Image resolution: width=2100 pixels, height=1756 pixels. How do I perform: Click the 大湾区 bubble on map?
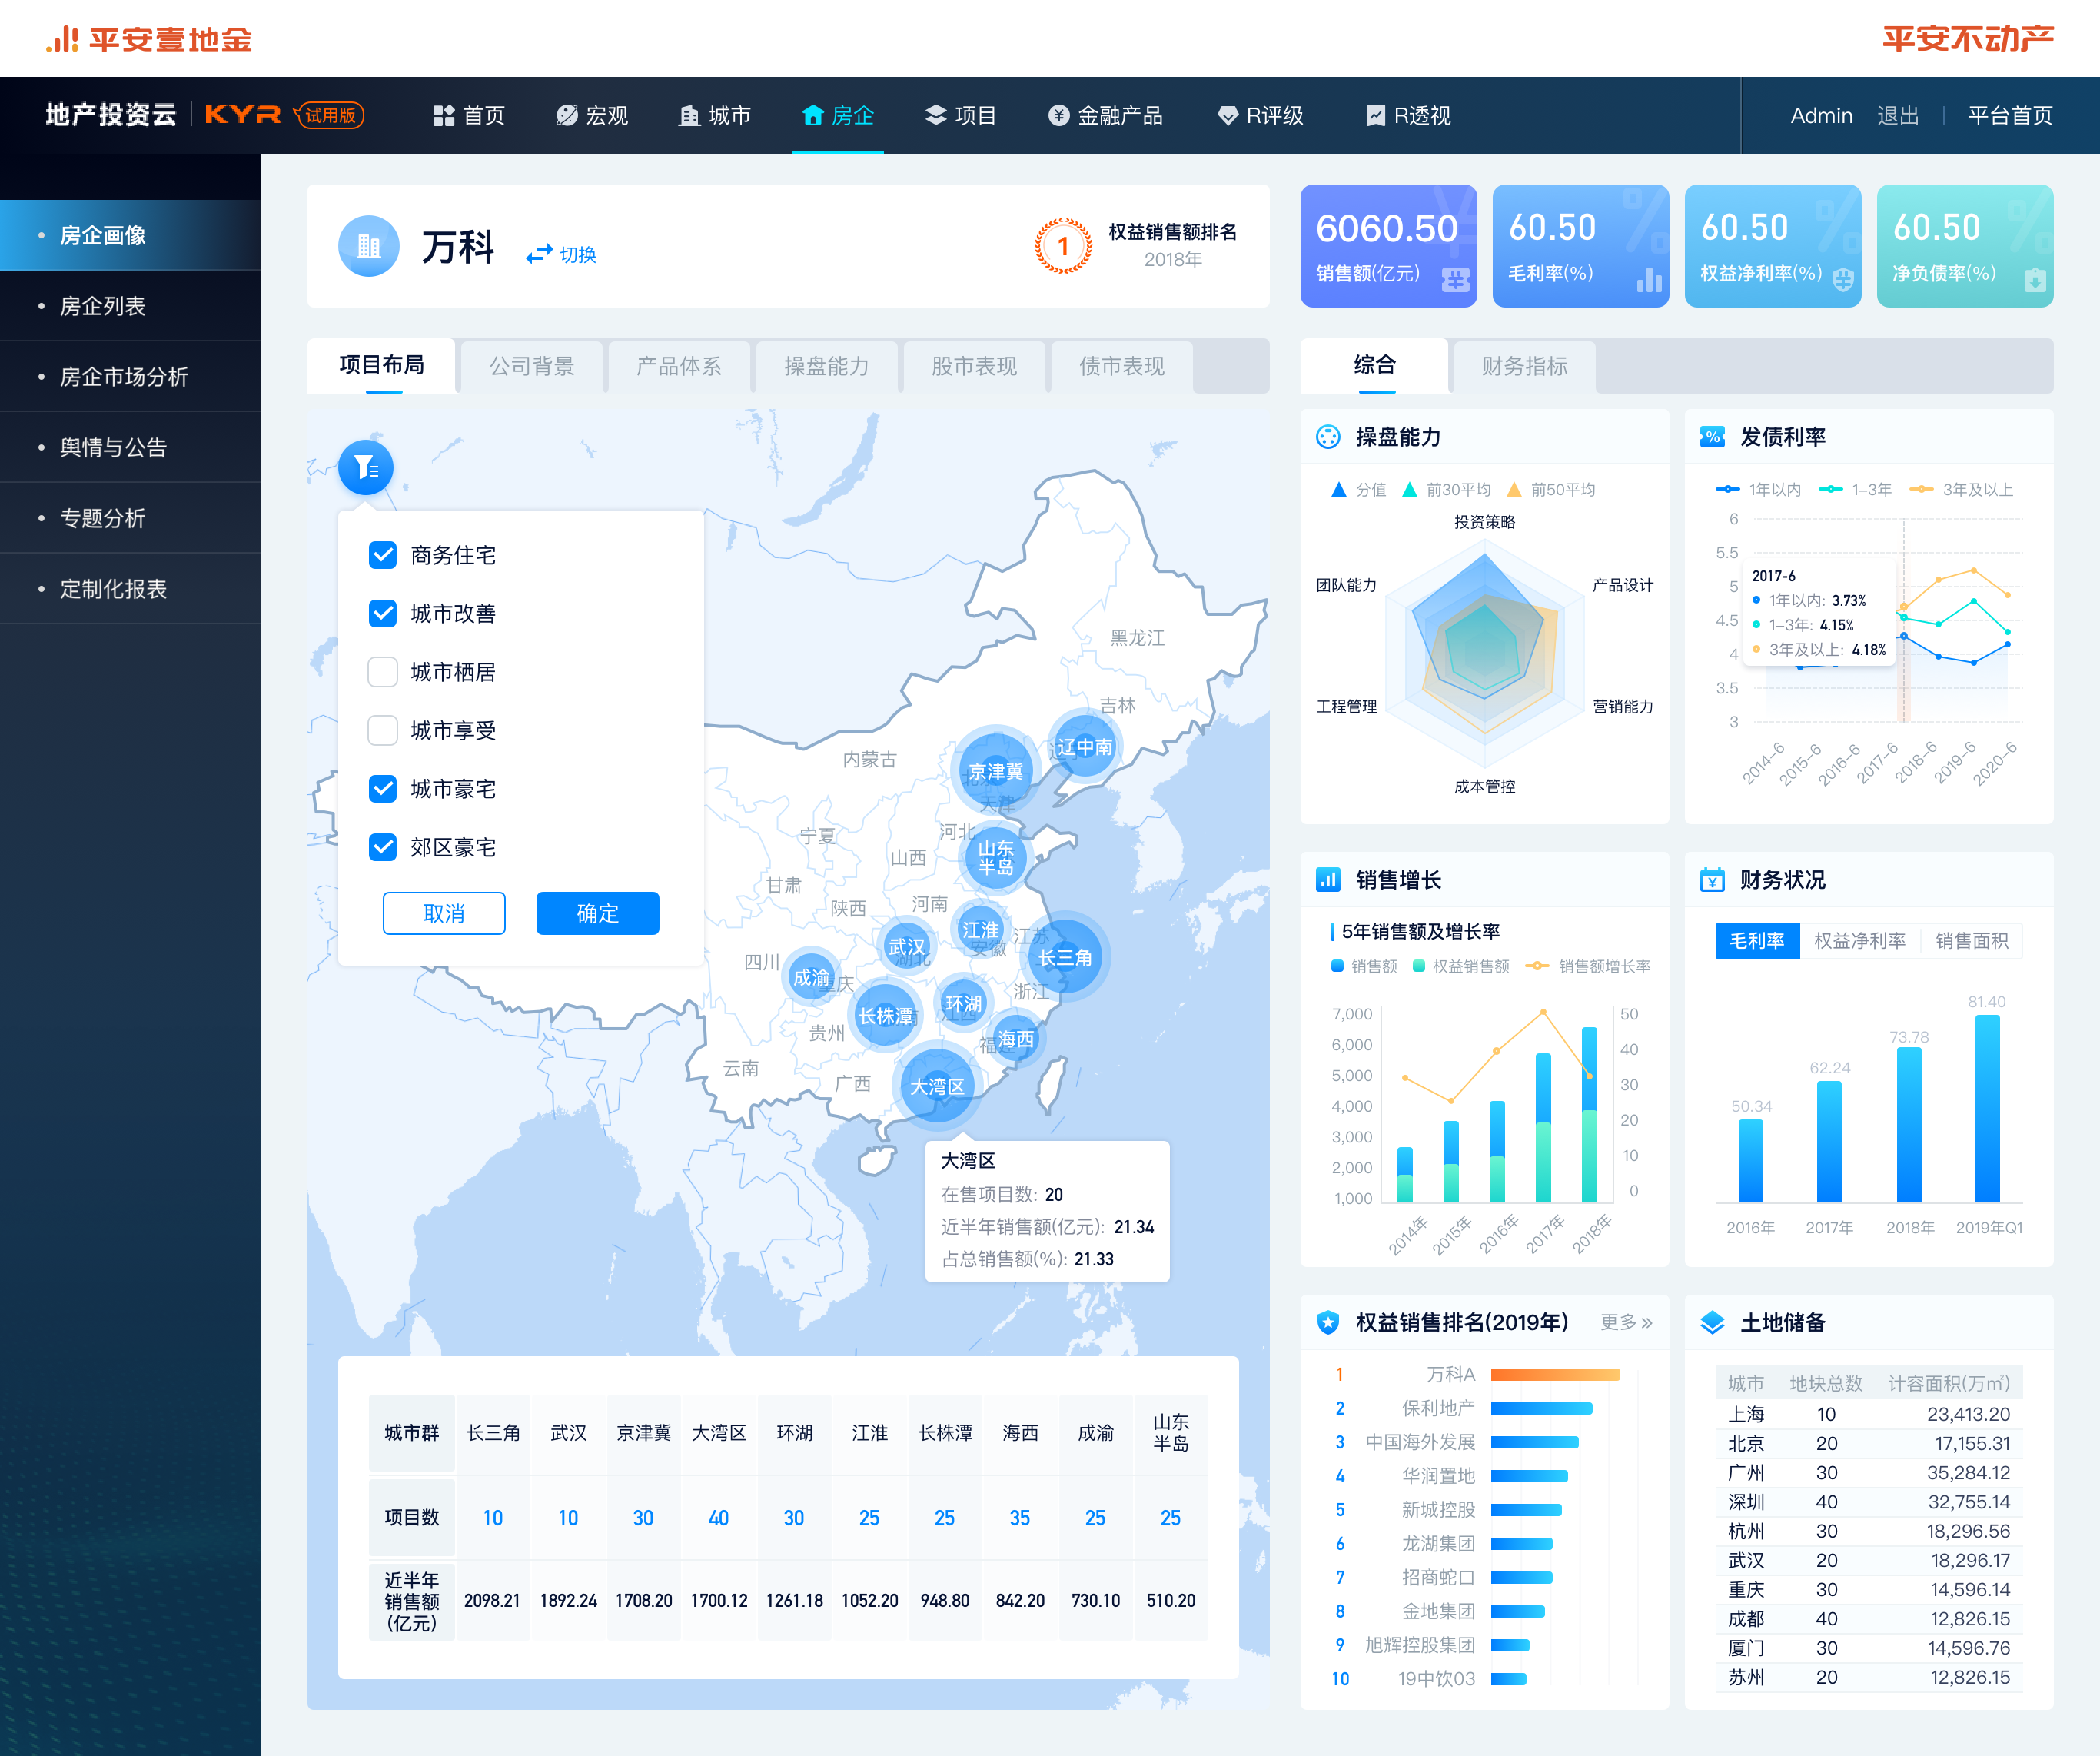[937, 1086]
